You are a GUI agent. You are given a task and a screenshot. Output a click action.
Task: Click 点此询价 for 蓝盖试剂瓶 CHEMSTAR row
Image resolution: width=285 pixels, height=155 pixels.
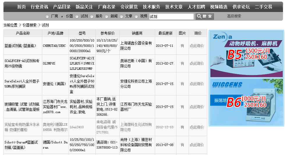coord(197,46)
